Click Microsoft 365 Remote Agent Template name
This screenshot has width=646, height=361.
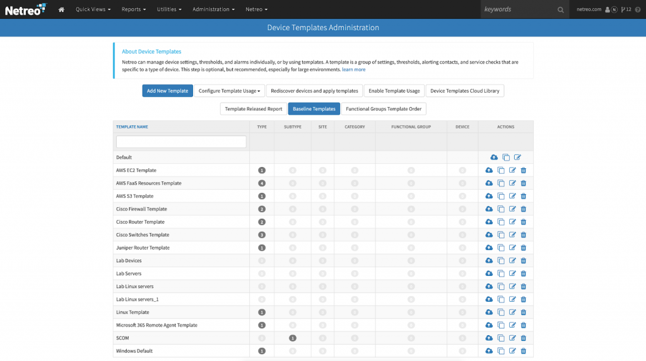(156, 325)
